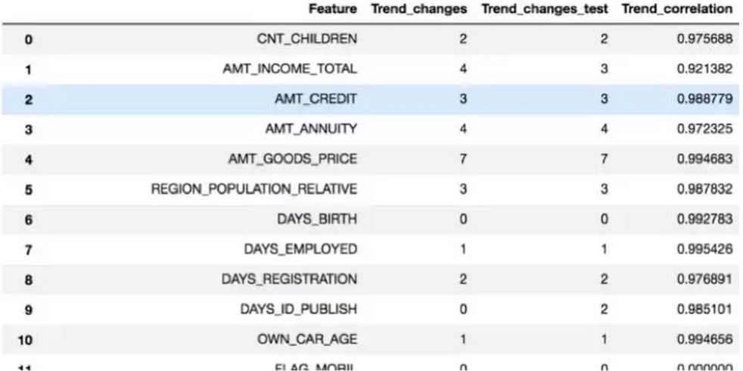Viewport: 743px width, 371px height.
Task: Click row index 7
Action: point(29,250)
